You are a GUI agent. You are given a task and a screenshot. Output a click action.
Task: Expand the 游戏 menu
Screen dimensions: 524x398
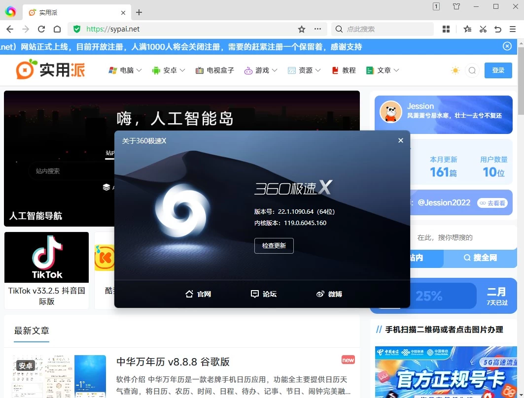(261, 70)
